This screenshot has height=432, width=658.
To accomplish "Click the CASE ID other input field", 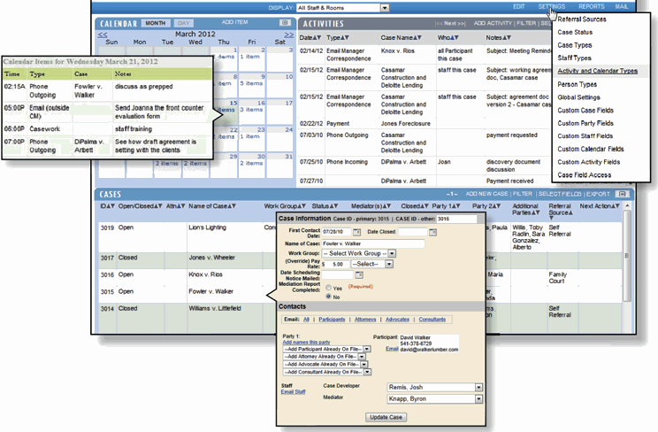I will click(x=456, y=219).
